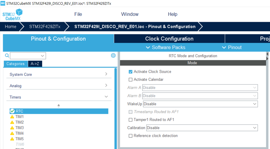The height and width of the screenshot is (149, 270).
Task: Click the collapse panel arrows at right edge
Action: point(267,56)
